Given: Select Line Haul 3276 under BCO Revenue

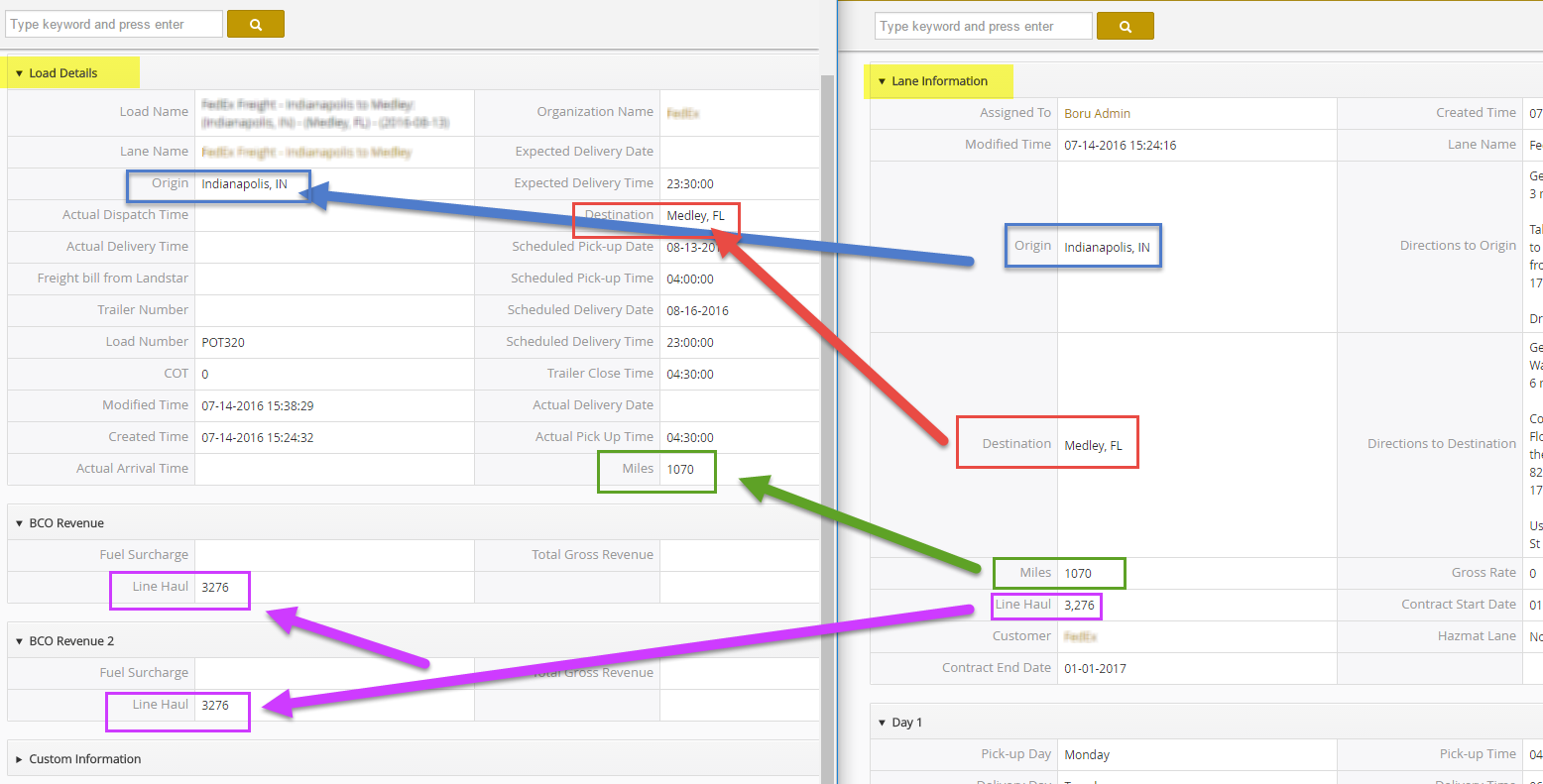Looking at the screenshot, I should coord(215,587).
